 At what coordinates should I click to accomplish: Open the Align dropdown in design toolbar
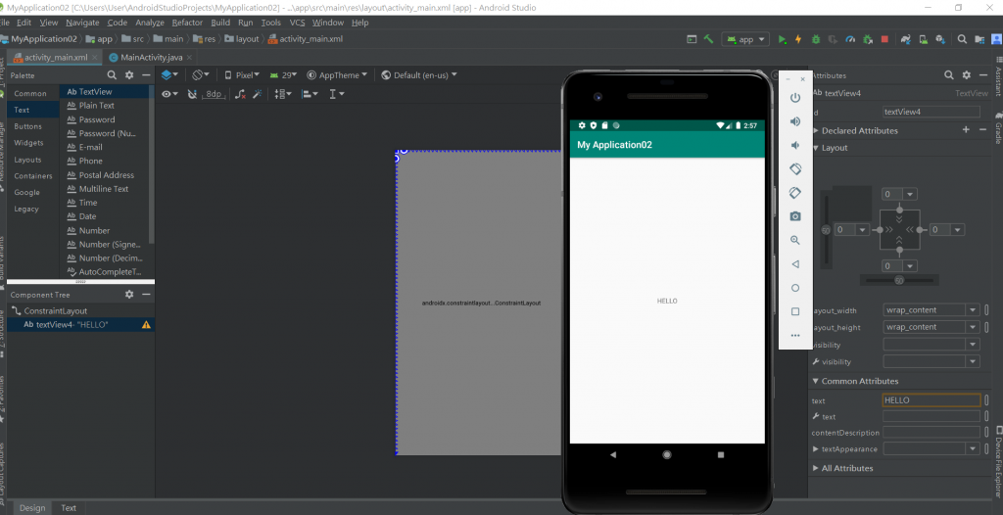pos(310,94)
